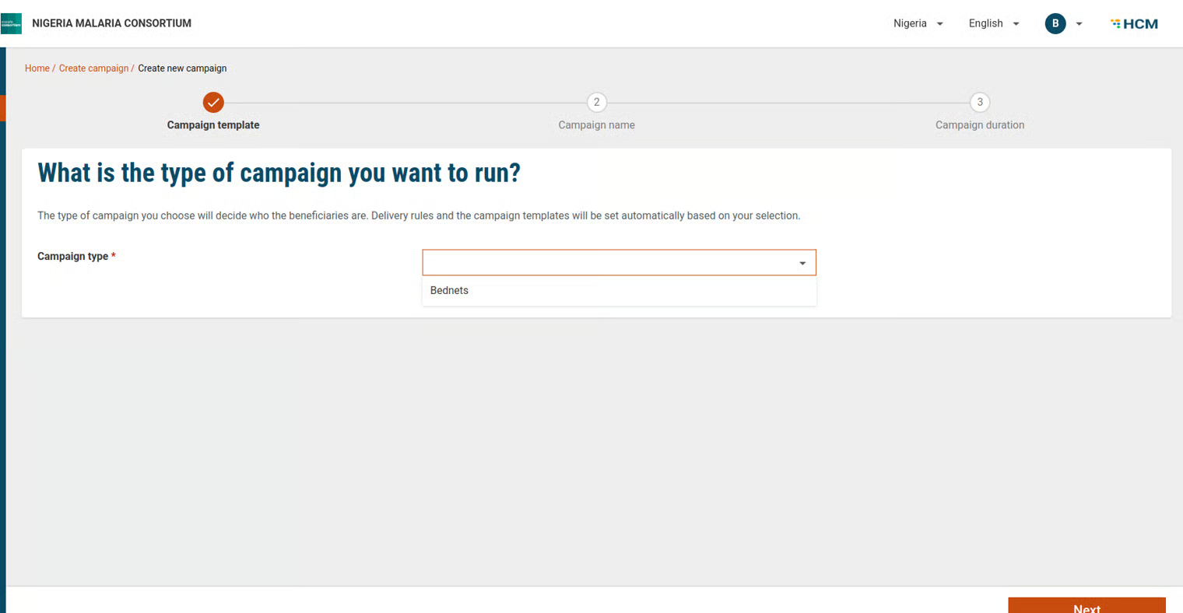Click the arrow icon inside Campaign type field
Image resolution: width=1183 pixels, height=613 pixels.
pyautogui.click(x=802, y=263)
